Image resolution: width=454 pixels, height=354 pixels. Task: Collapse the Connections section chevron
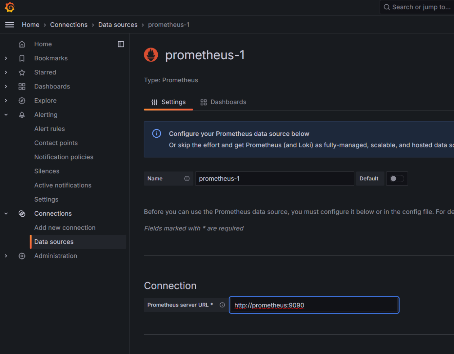coord(6,213)
